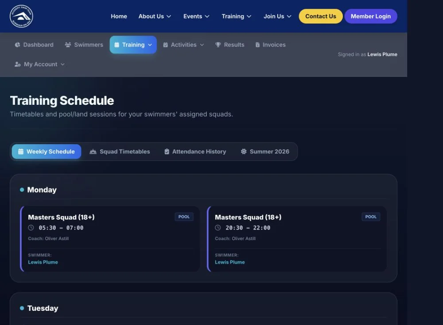The width and height of the screenshot is (443, 325).
Task: Expand the My Account chevron
Action: pos(63,64)
